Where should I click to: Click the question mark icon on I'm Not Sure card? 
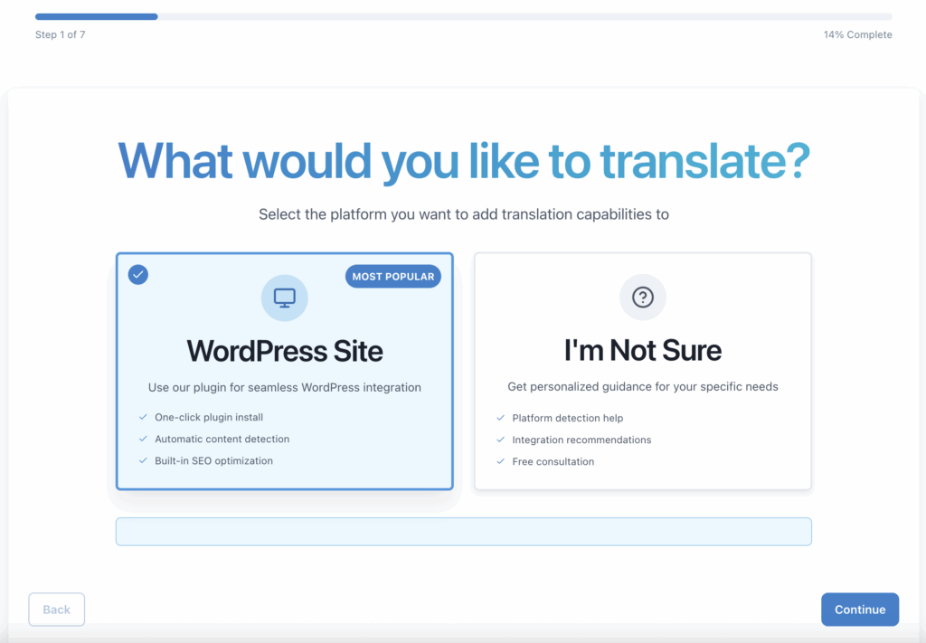pyautogui.click(x=643, y=297)
